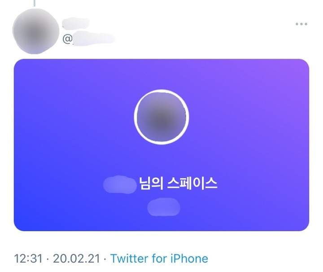The image size is (323, 272).
Task: Open the host avatar inside Space card
Action: click(161, 117)
